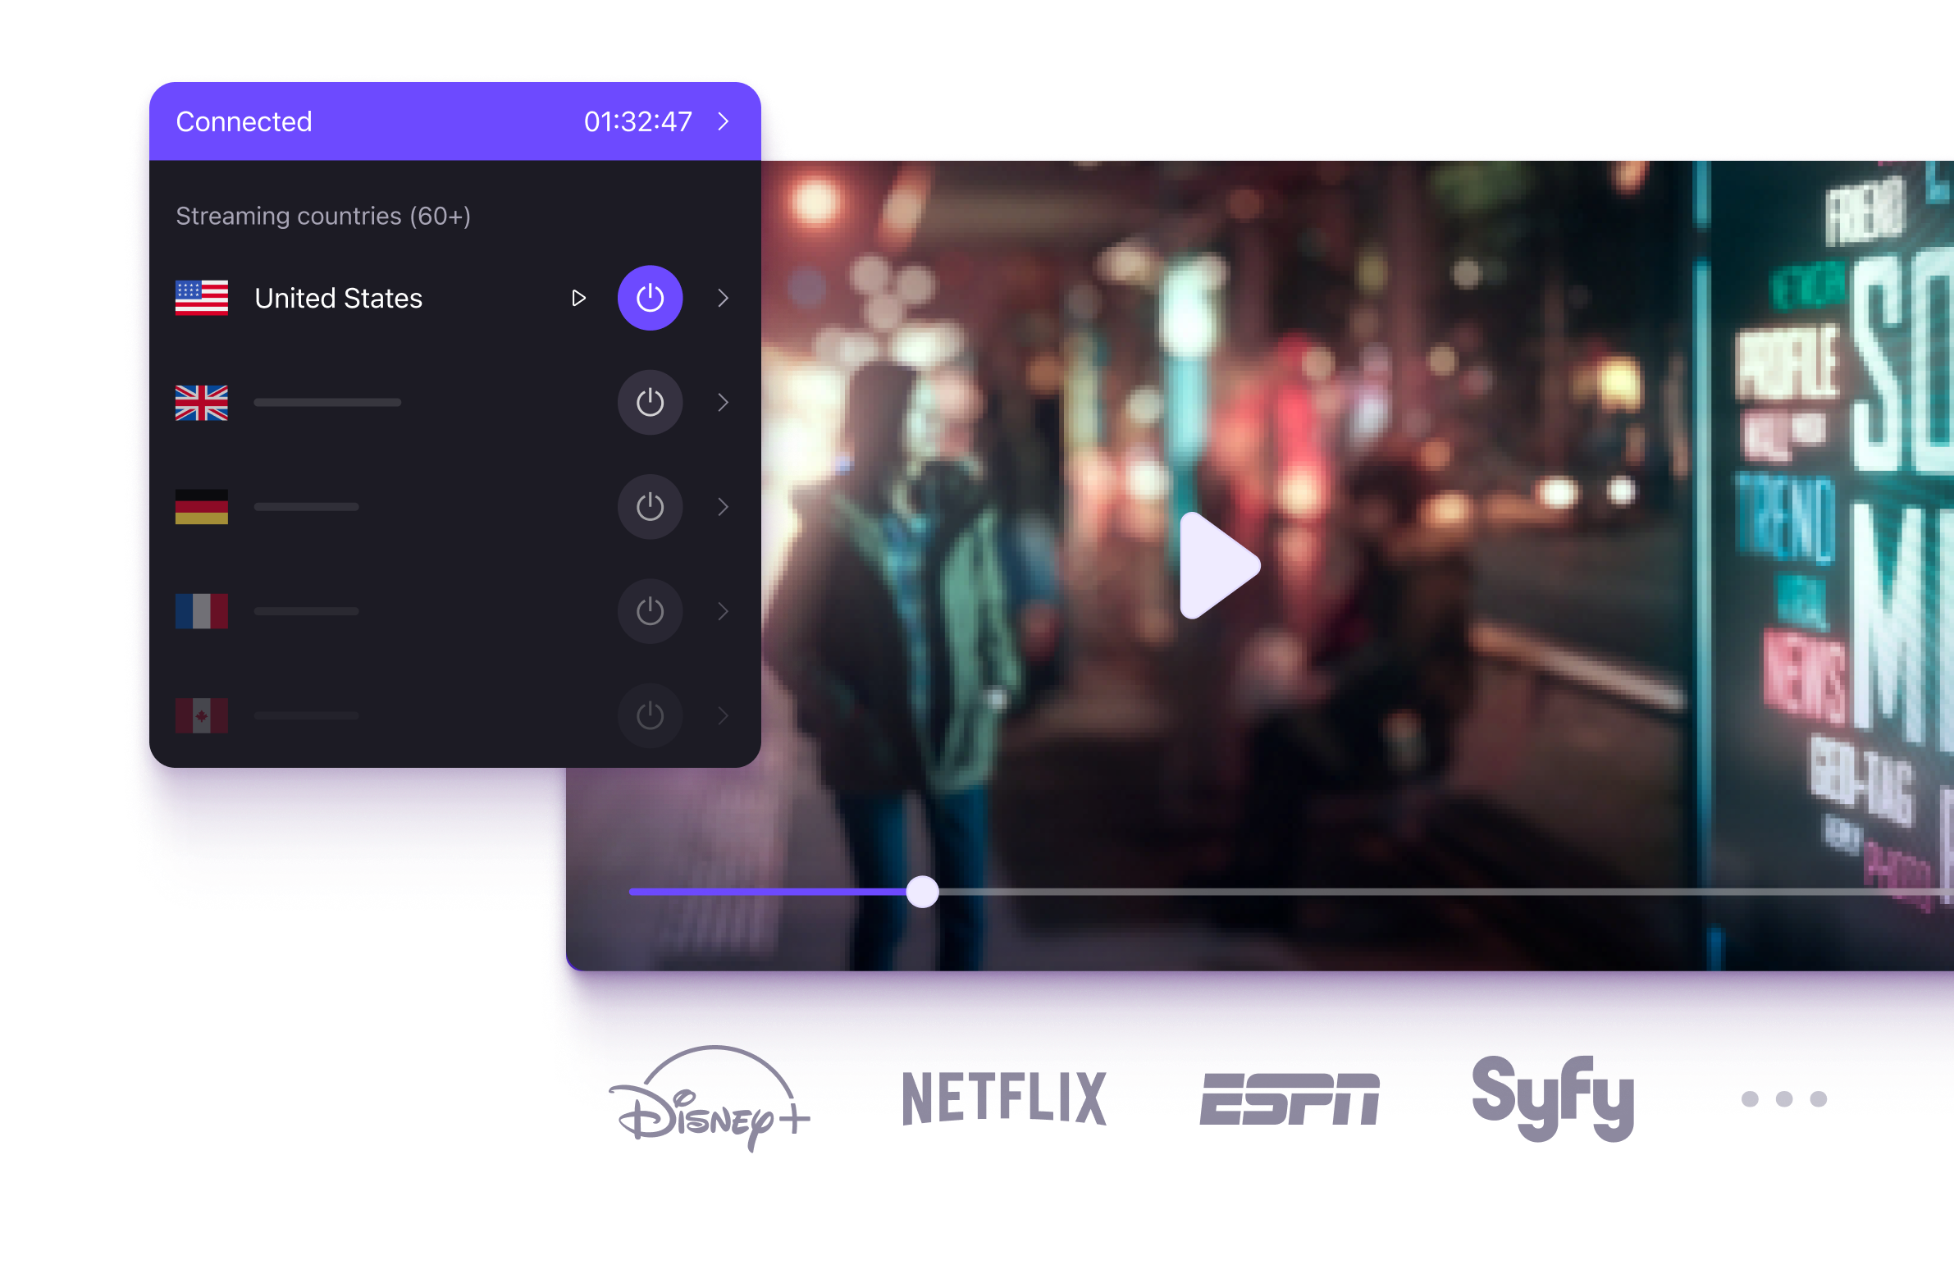This screenshot has height=1283, width=1954.
Task: Click the Syfy logo link
Action: coord(1552,1096)
